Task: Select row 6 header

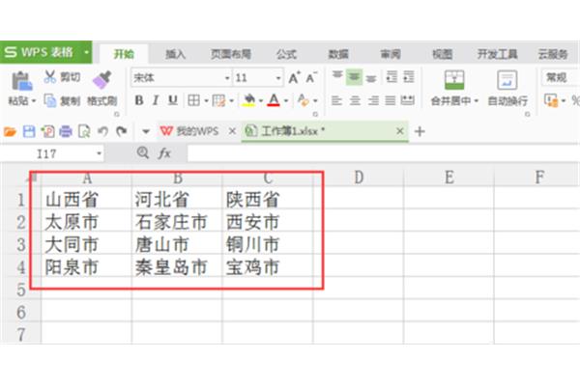Action: pyautogui.click(x=21, y=312)
